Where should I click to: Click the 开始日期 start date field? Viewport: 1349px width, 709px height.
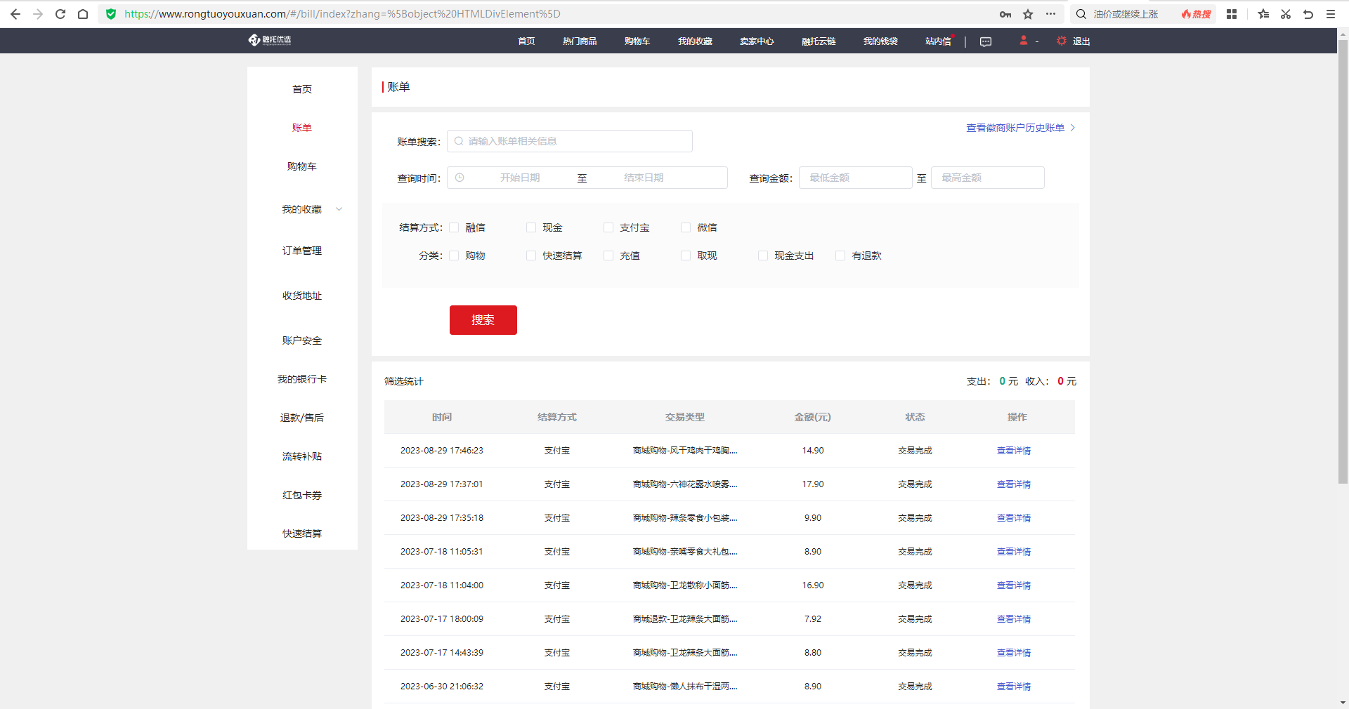[x=520, y=178]
